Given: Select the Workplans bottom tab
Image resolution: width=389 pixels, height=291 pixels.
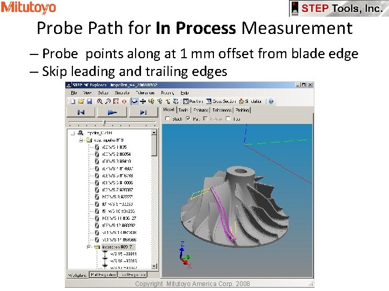Looking at the screenshot, I should (x=77, y=275).
